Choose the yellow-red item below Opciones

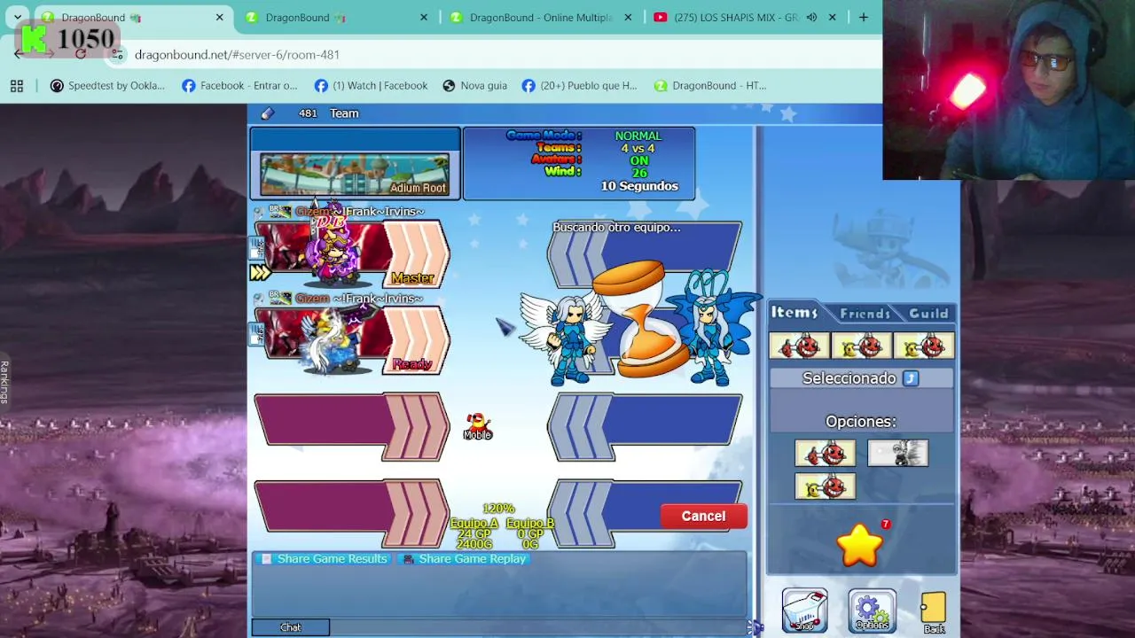point(825,486)
